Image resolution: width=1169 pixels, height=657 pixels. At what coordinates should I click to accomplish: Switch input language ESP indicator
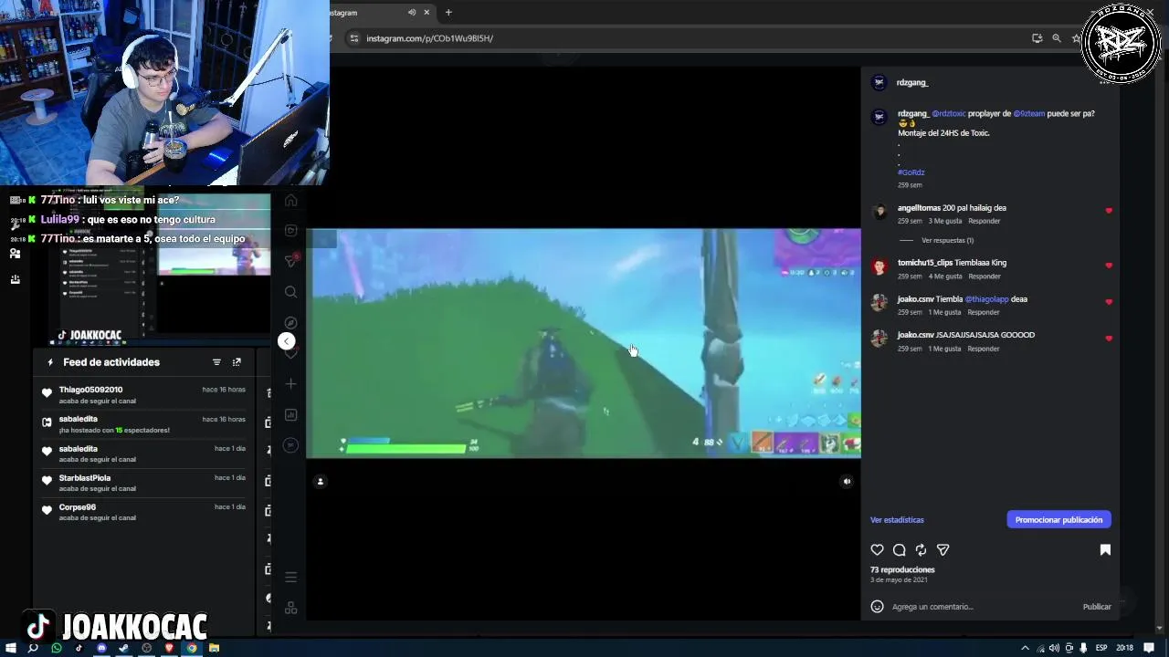point(1101,648)
